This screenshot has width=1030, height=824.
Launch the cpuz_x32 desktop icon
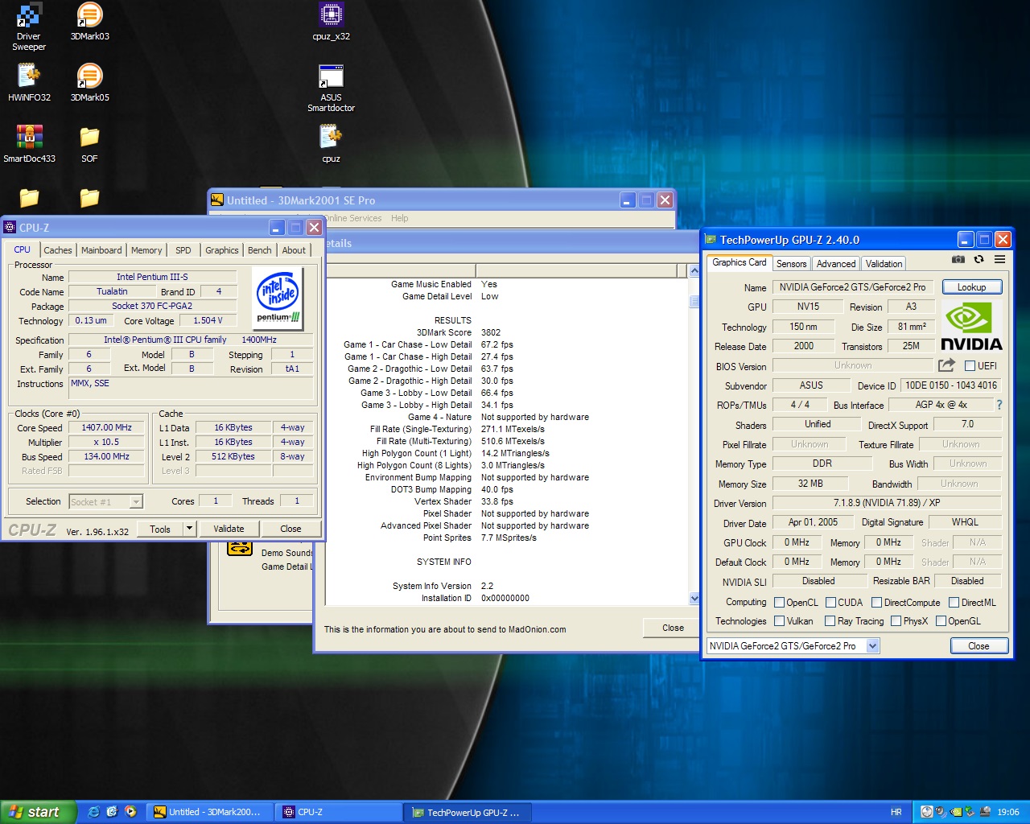point(331,23)
